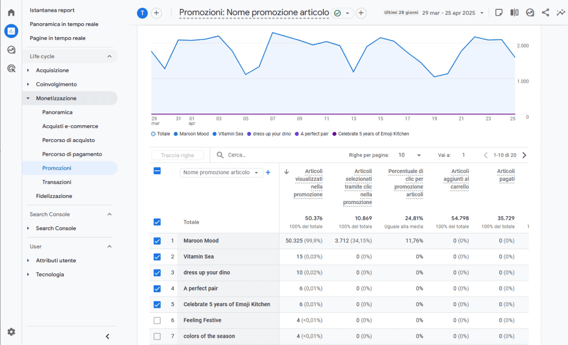The height and width of the screenshot is (345, 568).
Task: Check the Feeling Festive row checkbox
Action: [x=157, y=321]
